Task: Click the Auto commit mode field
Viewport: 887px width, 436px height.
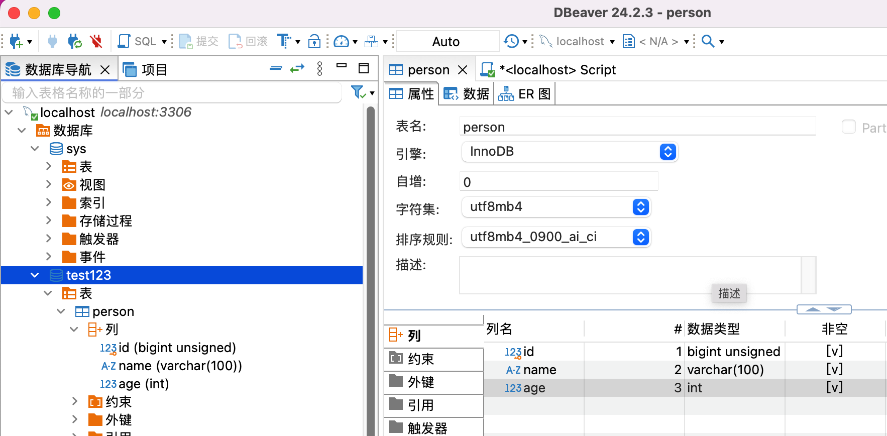Action: pyautogui.click(x=448, y=41)
